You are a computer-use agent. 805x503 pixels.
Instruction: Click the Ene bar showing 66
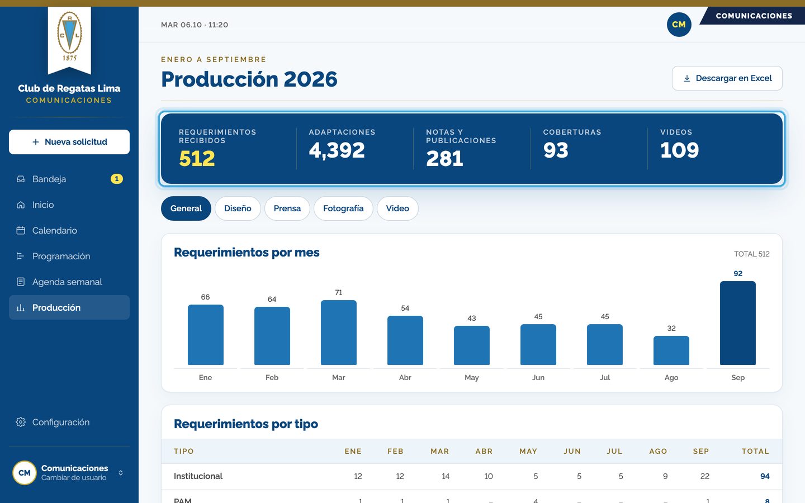tap(206, 335)
